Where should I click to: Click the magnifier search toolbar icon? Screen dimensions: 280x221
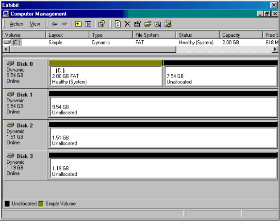tap(158, 24)
